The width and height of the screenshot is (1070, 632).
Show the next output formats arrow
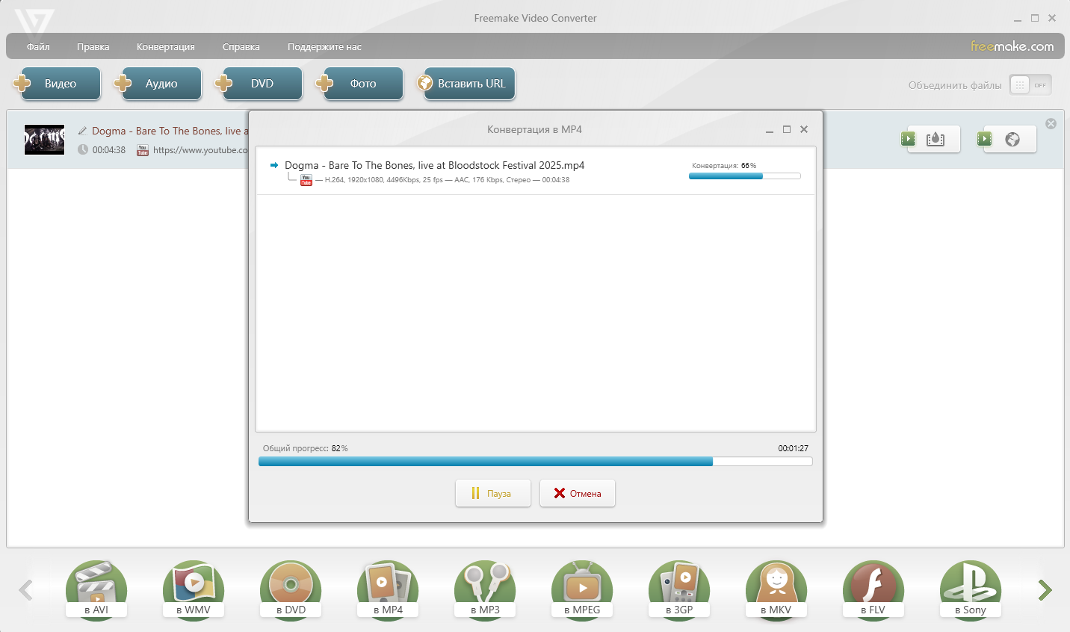click(1045, 590)
